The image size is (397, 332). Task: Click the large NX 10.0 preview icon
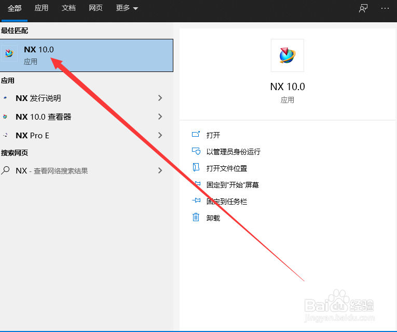[x=287, y=55]
